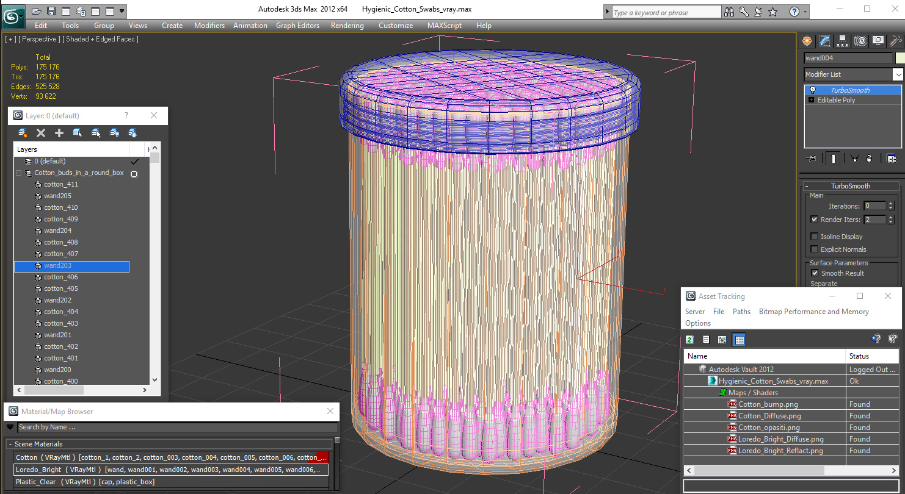The image size is (905, 494).
Task: Click the Pin Stack icon
Action: pos(812,159)
